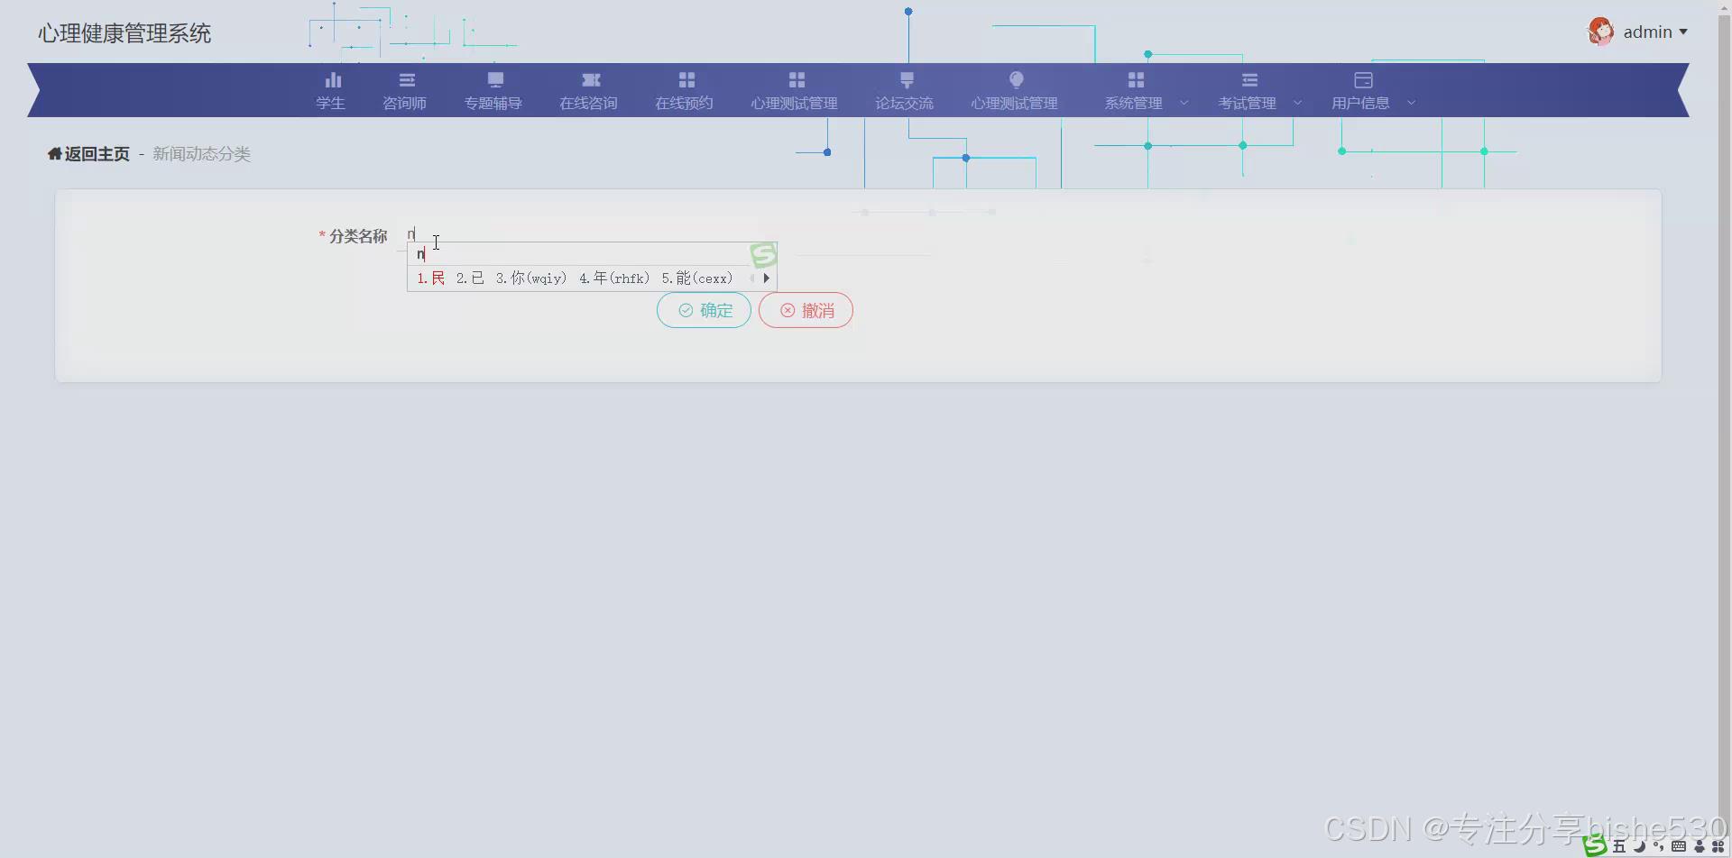Image resolution: width=1732 pixels, height=858 pixels.
Task: Toggle Chinese punctuation mode in IME bar
Action: [x=1658, y=846]
